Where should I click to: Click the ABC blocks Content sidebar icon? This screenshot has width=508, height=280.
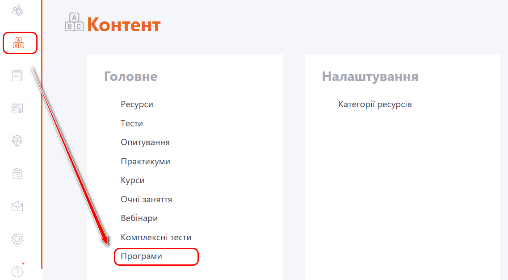tap(19, 43)
